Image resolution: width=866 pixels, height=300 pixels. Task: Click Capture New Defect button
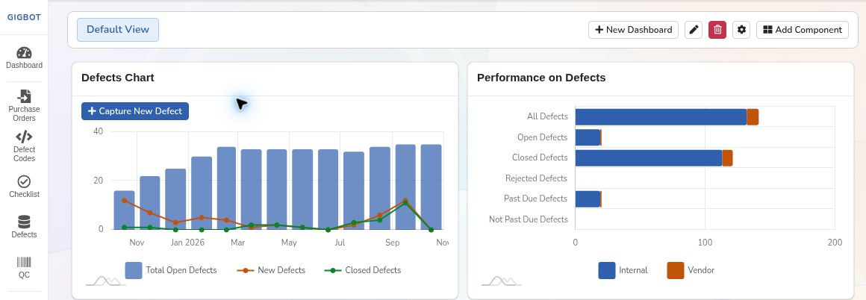coord(135,111)
